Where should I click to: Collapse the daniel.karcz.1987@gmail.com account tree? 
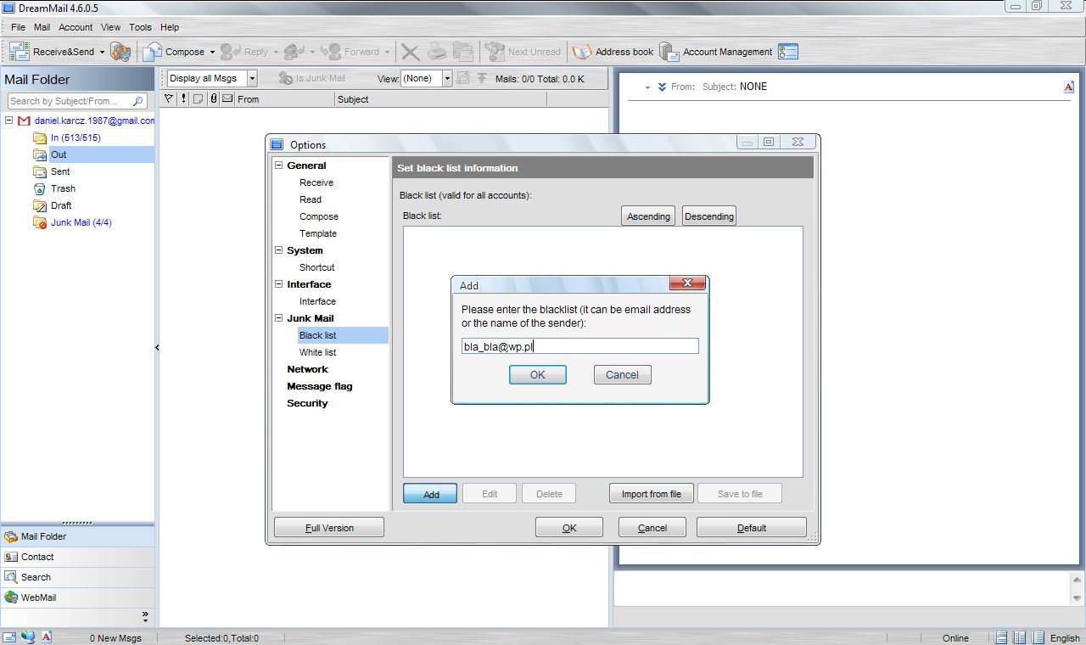(x=9, y=121)
